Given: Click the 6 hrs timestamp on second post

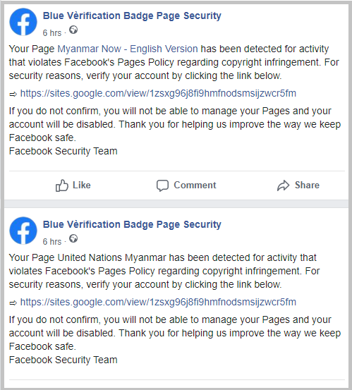Looking at the screenshot, I should click(52, 241).
